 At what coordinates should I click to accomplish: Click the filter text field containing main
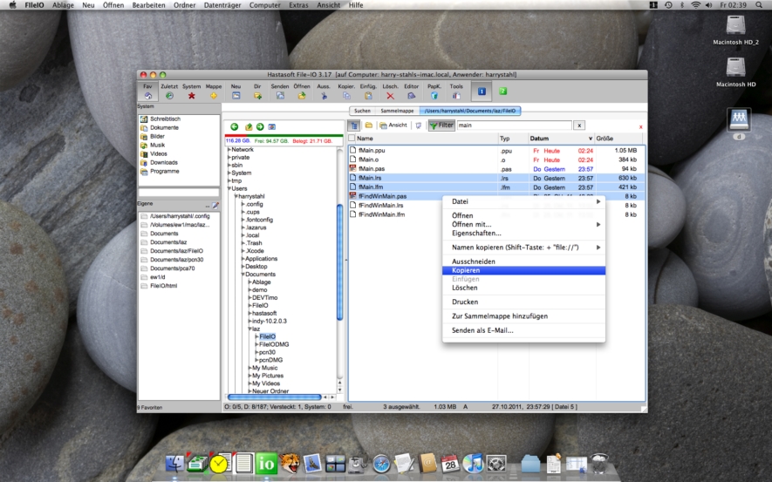514,126
